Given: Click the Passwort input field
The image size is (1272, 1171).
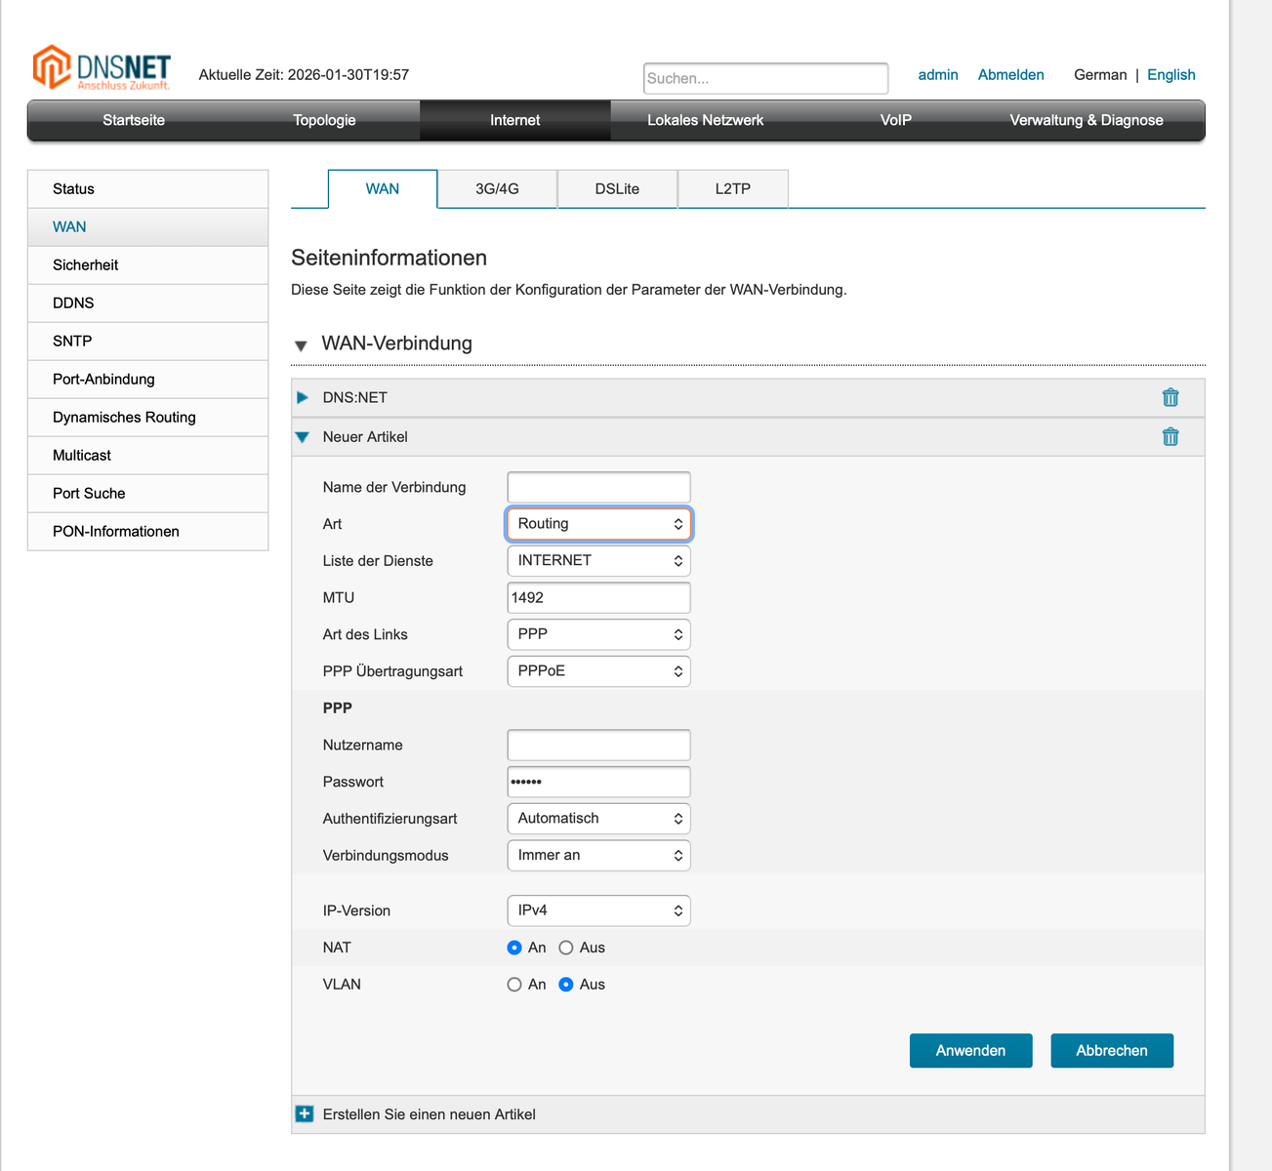Looking at the screenshot, I should pyautogui.click(x=598, y=782).
